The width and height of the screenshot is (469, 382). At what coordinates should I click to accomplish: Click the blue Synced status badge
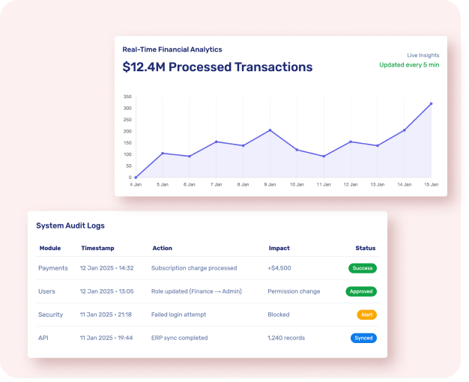coord(363,338)
